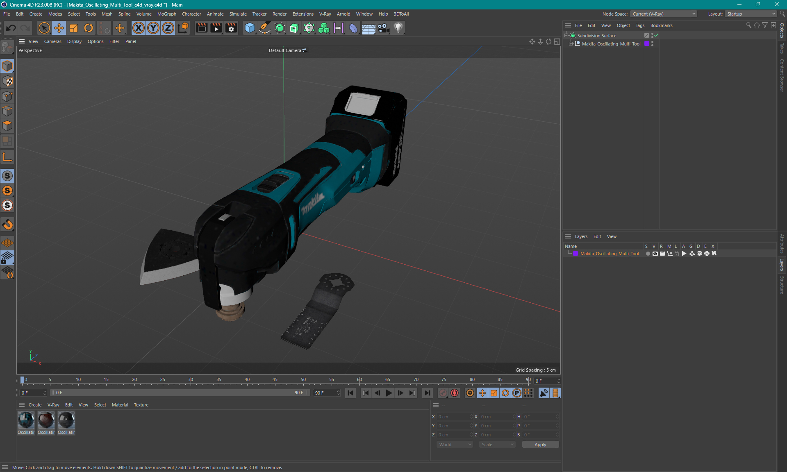The width and height of the screenshot is (787, 472).
Task: Render the active view
Action: pos(201,28)
